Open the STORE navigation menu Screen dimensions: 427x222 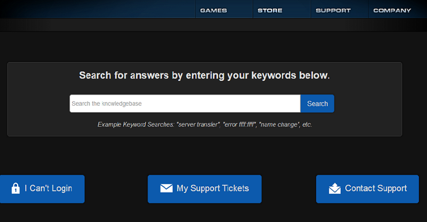(270, 10)
